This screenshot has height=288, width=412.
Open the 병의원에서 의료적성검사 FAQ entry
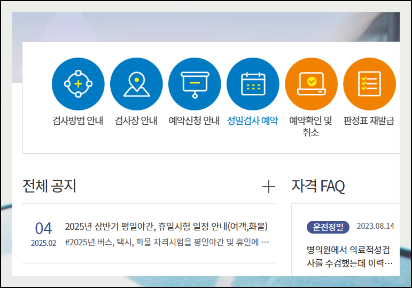[x=349, y=256]
